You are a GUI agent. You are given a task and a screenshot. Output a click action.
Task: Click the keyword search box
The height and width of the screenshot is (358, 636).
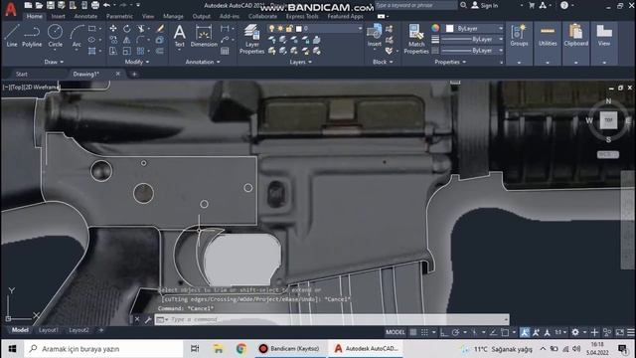click(416, 5)
